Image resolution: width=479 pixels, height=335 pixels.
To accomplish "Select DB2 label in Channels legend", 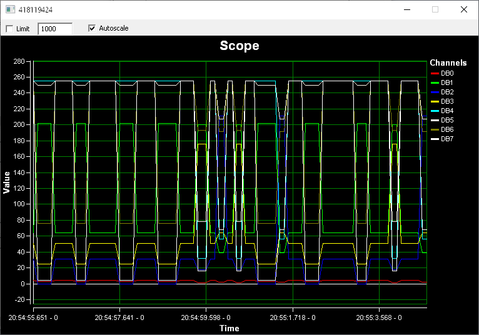I will [x=447, y=92].
